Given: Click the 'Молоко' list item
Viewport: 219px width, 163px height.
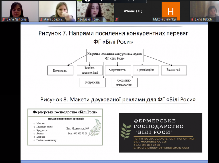Looking at the screenshot, I should point(40,123).
